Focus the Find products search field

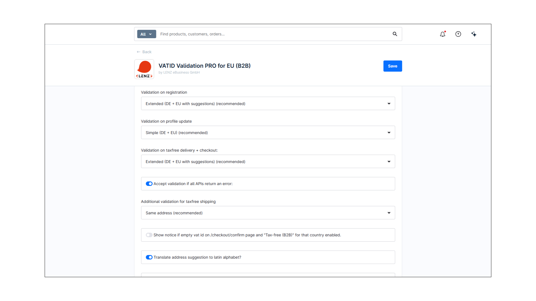pyautogui.click(x=274, y=34)
